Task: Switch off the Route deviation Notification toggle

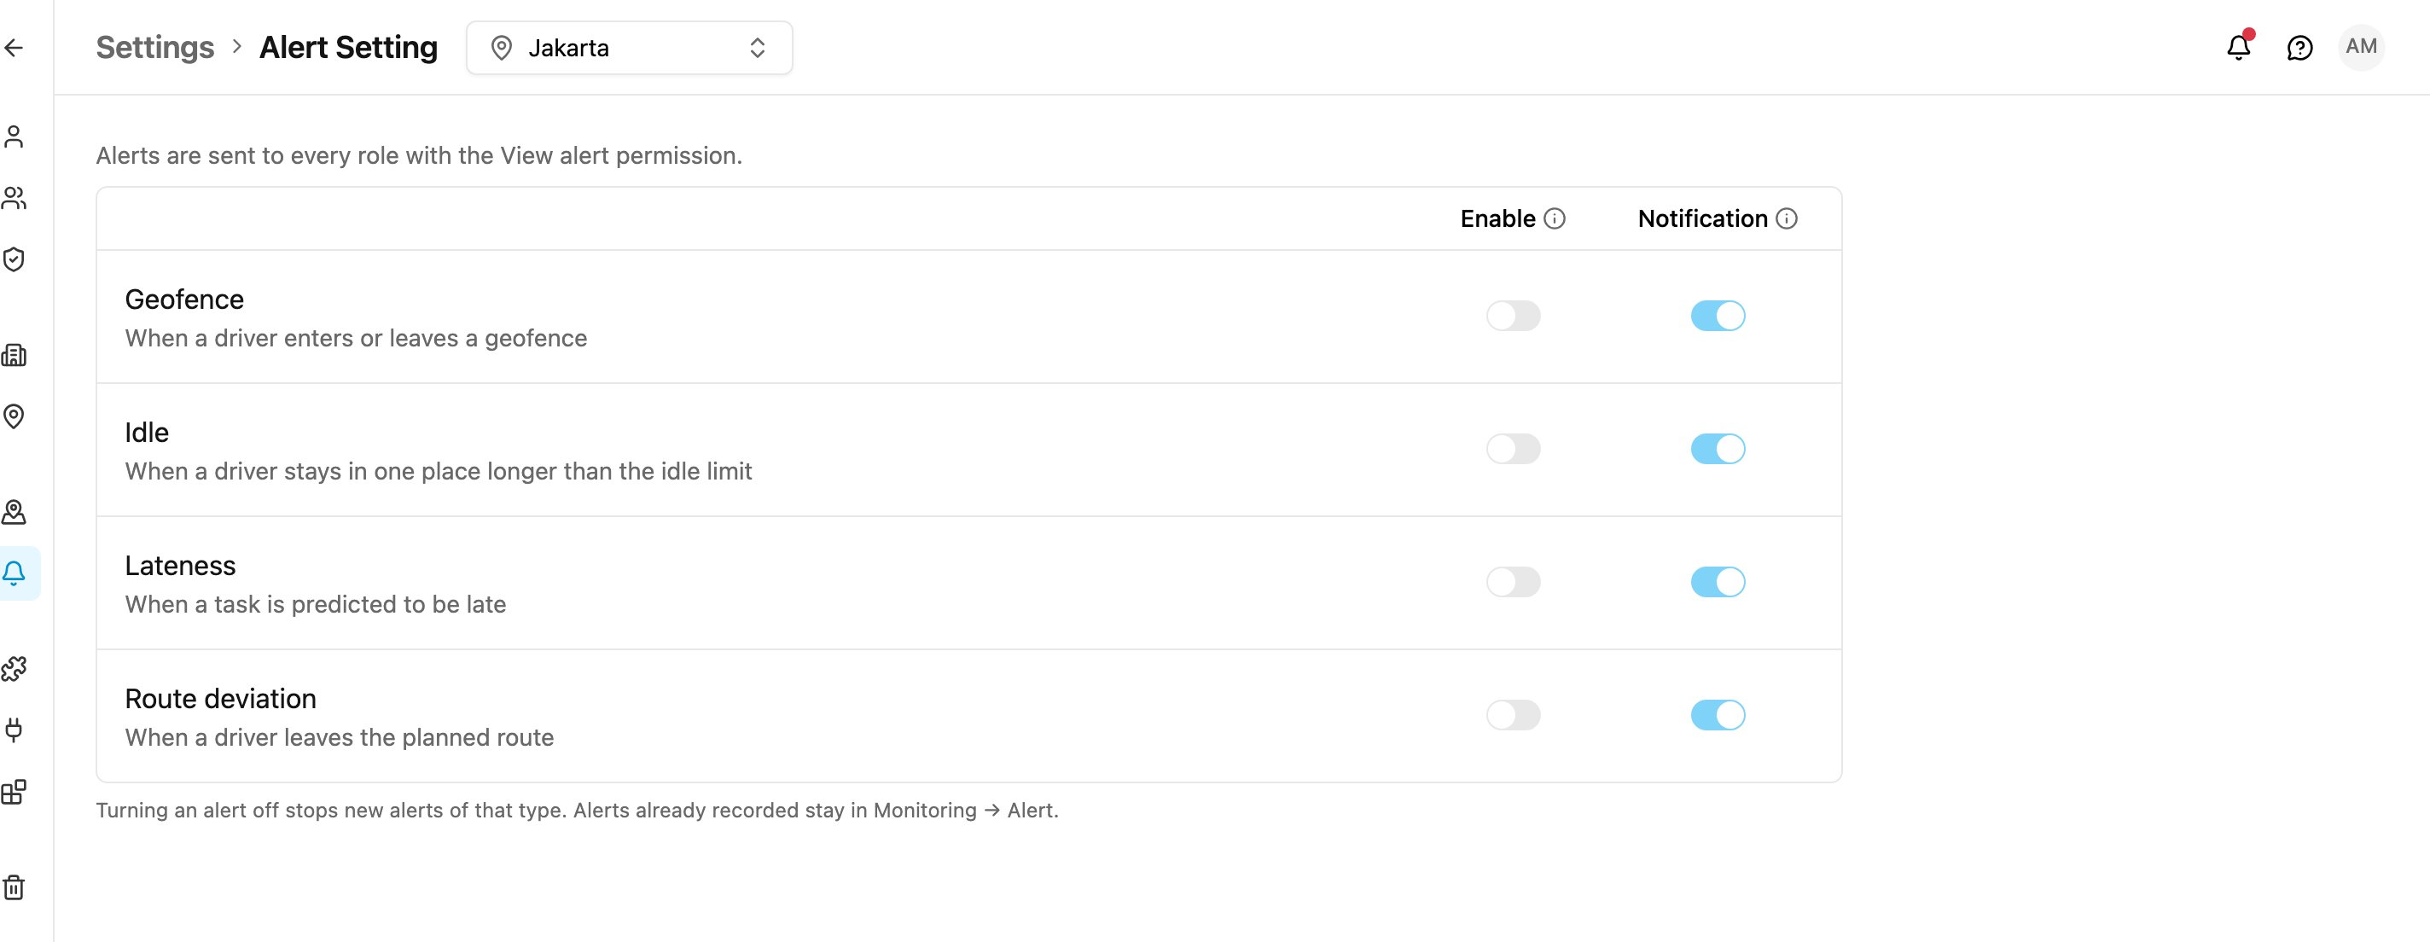Action: [x=1718, y=715]
